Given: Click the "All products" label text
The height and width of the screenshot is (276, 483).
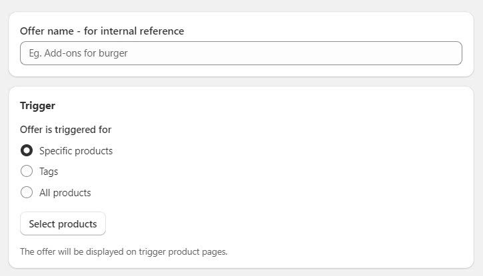Looking at the screenshot, I should [65, 193].
